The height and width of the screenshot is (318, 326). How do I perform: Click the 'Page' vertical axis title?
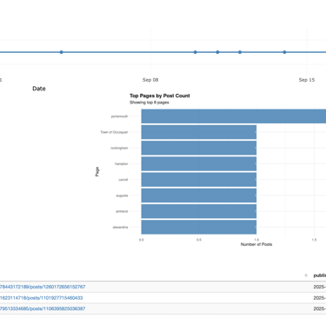97,171
